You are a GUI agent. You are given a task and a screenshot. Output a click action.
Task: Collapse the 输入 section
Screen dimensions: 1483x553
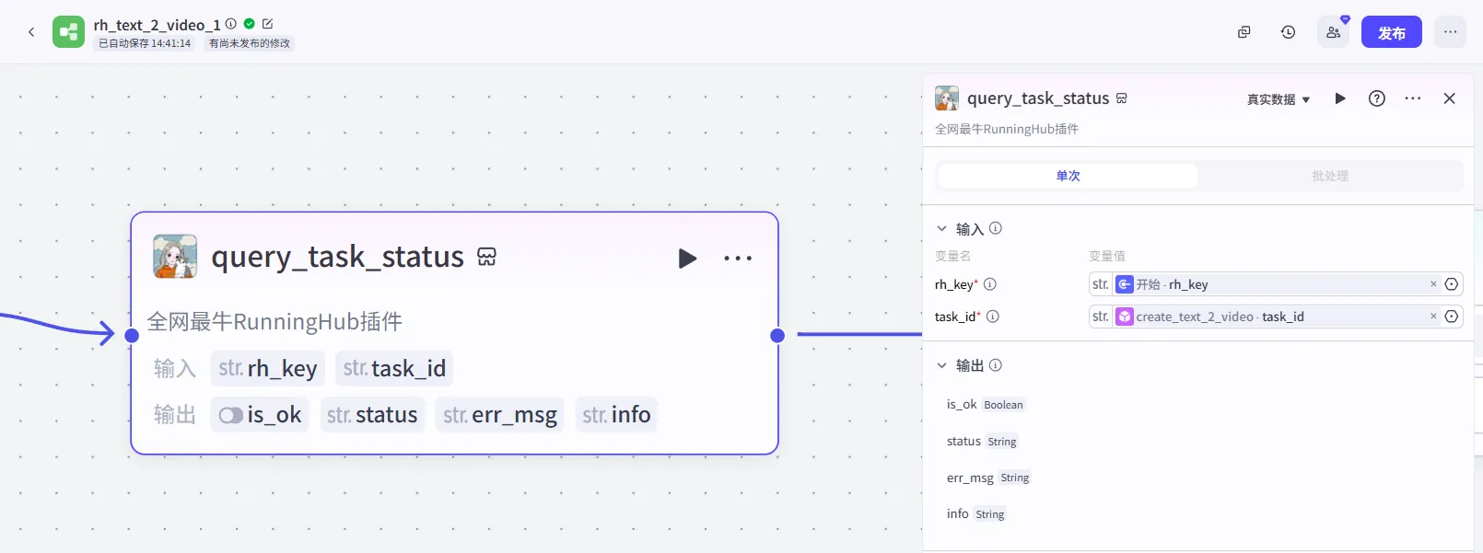941,228
